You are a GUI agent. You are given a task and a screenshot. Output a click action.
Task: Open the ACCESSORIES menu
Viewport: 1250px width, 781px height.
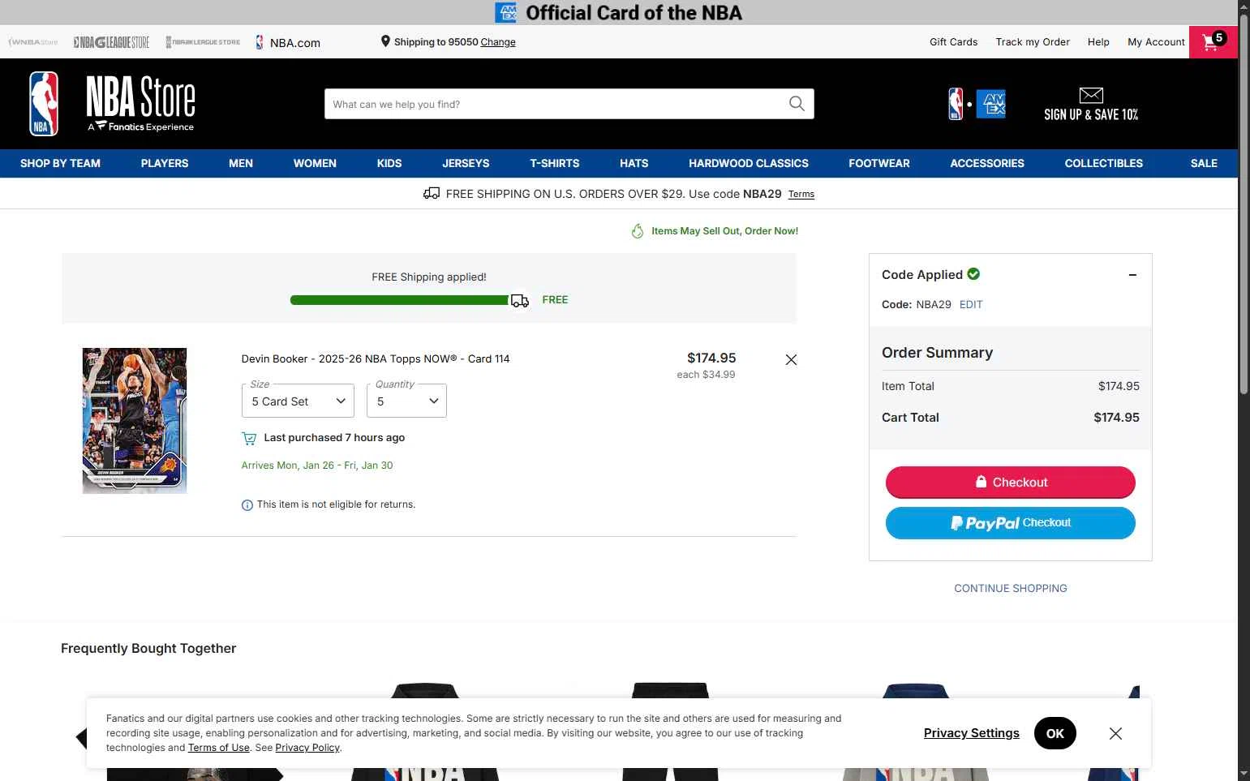click(x=987, y=163)
